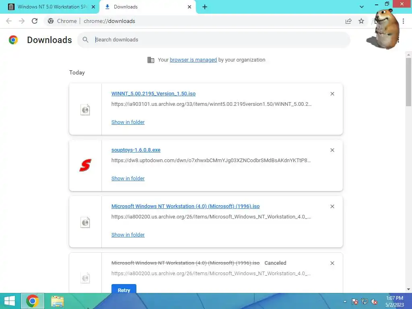This screenshot has height=309, width=412.
Task: Open Chrome's three-dot main menu
Action: pos(403,21)
